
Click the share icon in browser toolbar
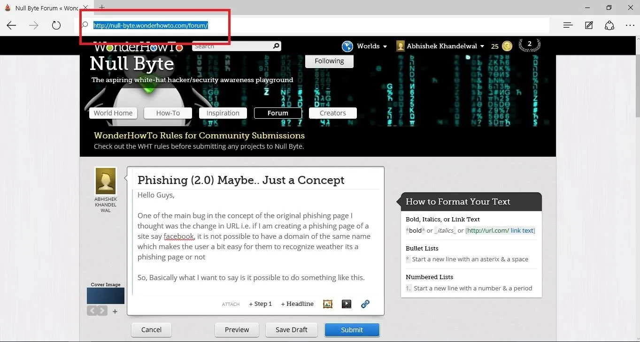pyautogui.click(x=609, y=25)
